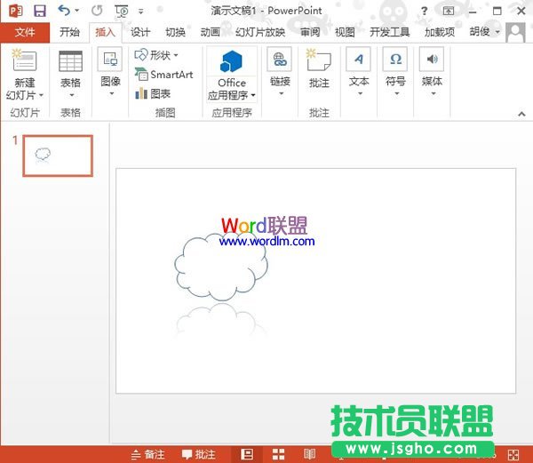Screen dimensions: 533x463
Task: Open the Media (媒体) dropdown
Action: [x=432, y=73]
